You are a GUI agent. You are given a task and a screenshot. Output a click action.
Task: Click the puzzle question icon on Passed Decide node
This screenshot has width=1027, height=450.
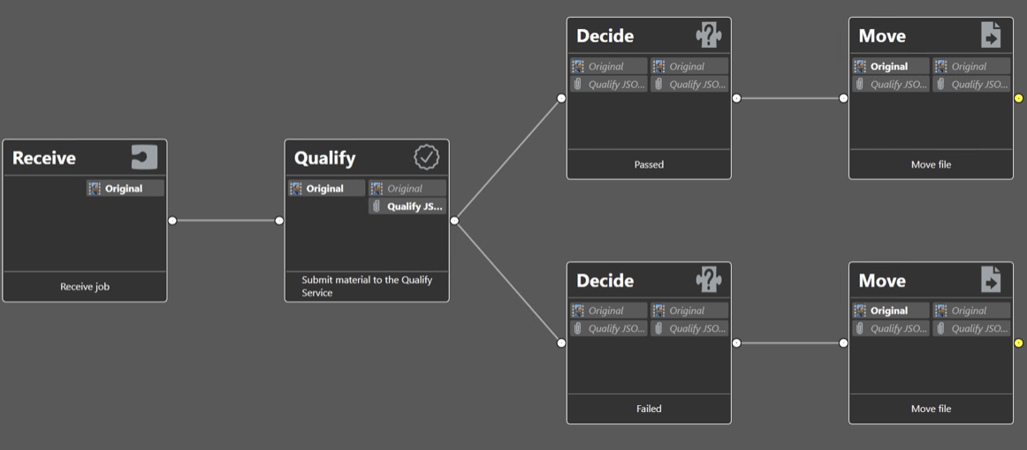click(x=708, y=35)
